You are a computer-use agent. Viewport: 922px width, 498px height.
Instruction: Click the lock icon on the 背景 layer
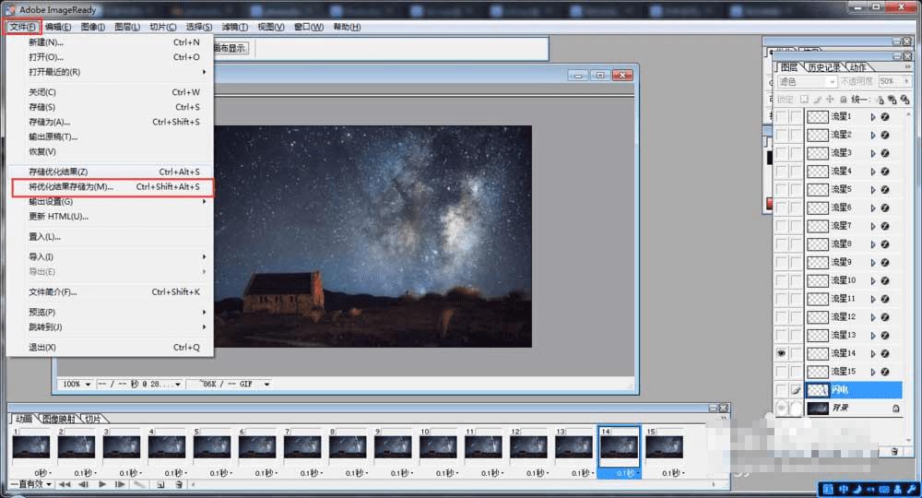[x=895, y=408]
